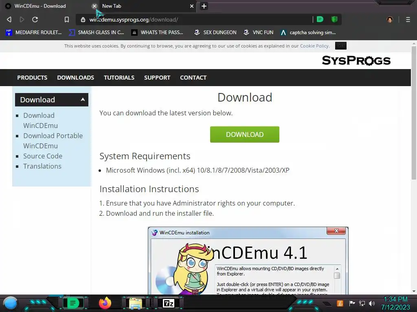Open Download Portable WinCDEmu link
The height and width of the screenshot is (312, 417).
53,141
